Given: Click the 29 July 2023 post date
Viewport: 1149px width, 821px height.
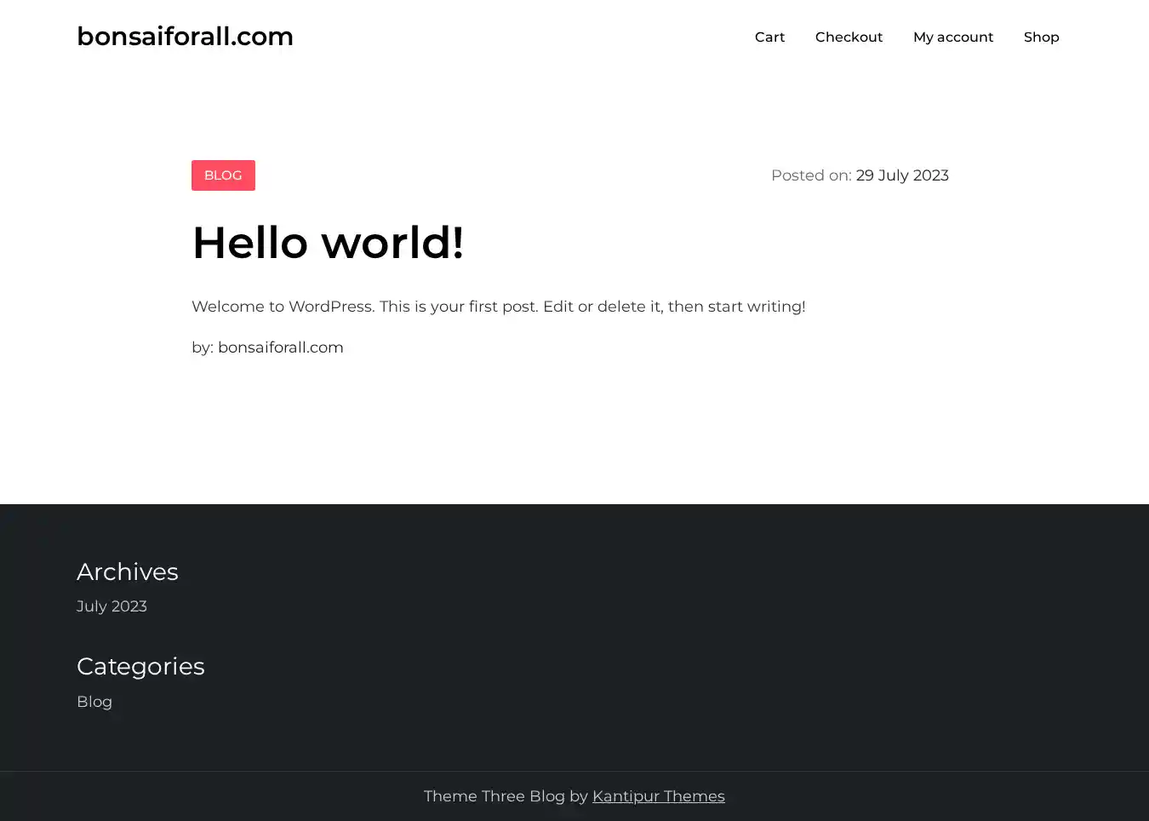Looking at the screenshot, I should 901,175.
